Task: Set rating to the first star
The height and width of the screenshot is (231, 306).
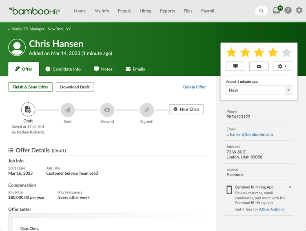Action: tap(231, 53)
